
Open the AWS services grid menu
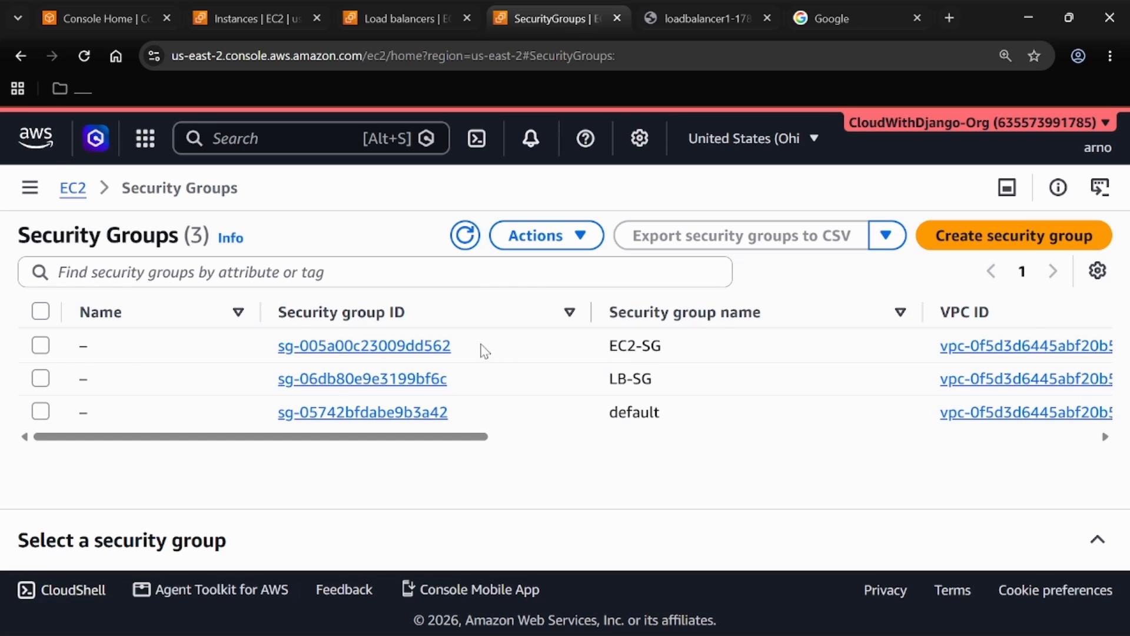145,138
